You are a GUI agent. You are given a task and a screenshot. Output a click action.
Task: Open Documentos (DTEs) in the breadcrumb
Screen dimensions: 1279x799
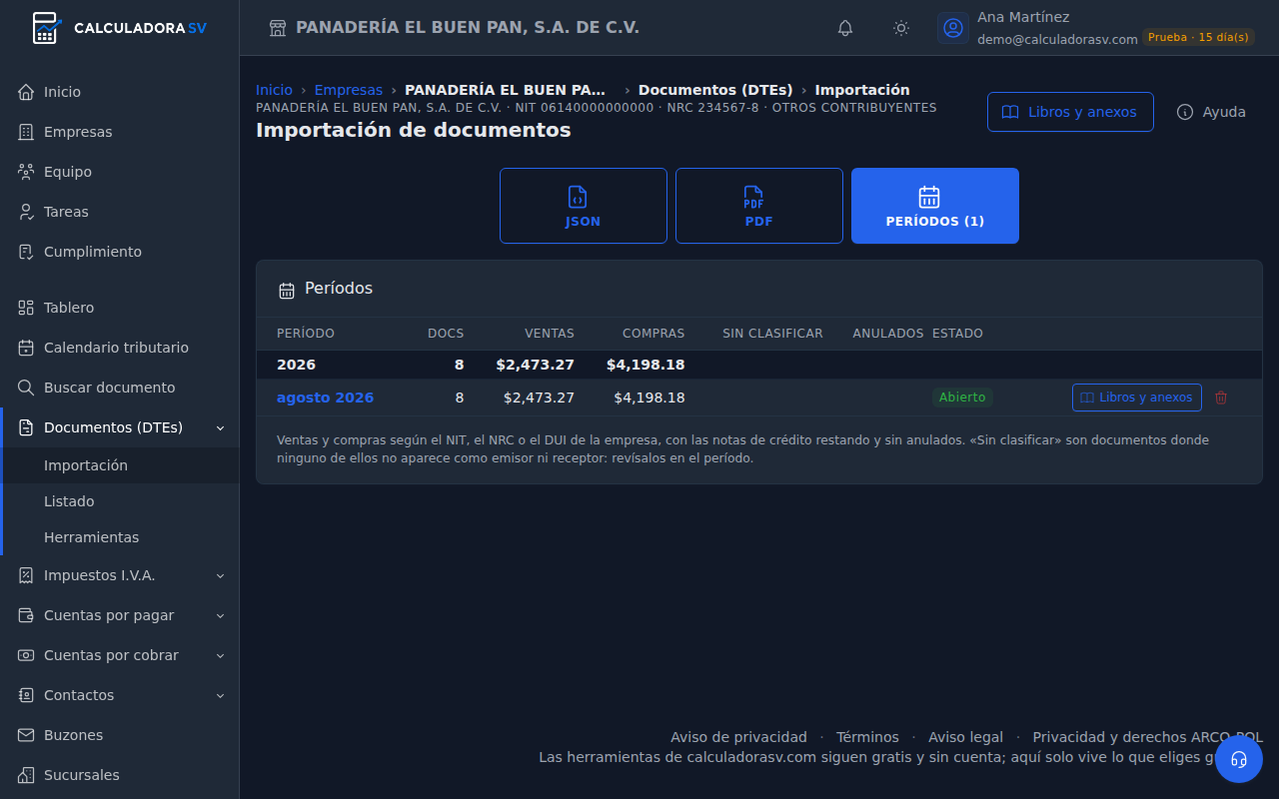click(715, 90)
